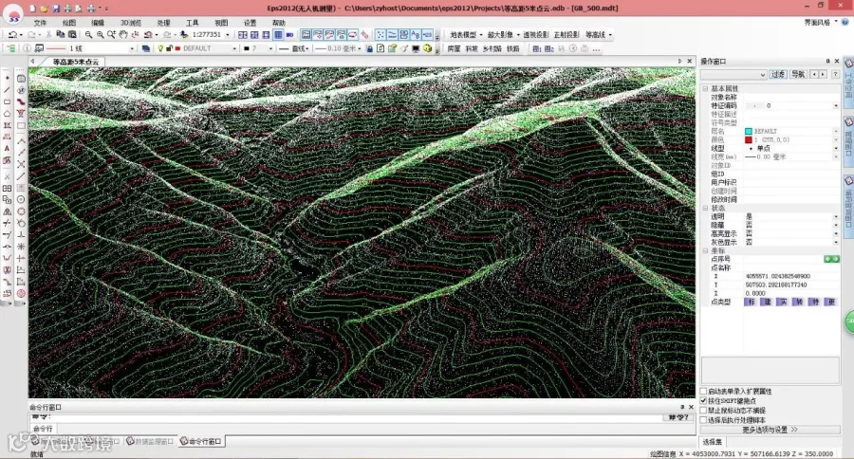Click the save disk icon in title bar

(x=56, y=9)
